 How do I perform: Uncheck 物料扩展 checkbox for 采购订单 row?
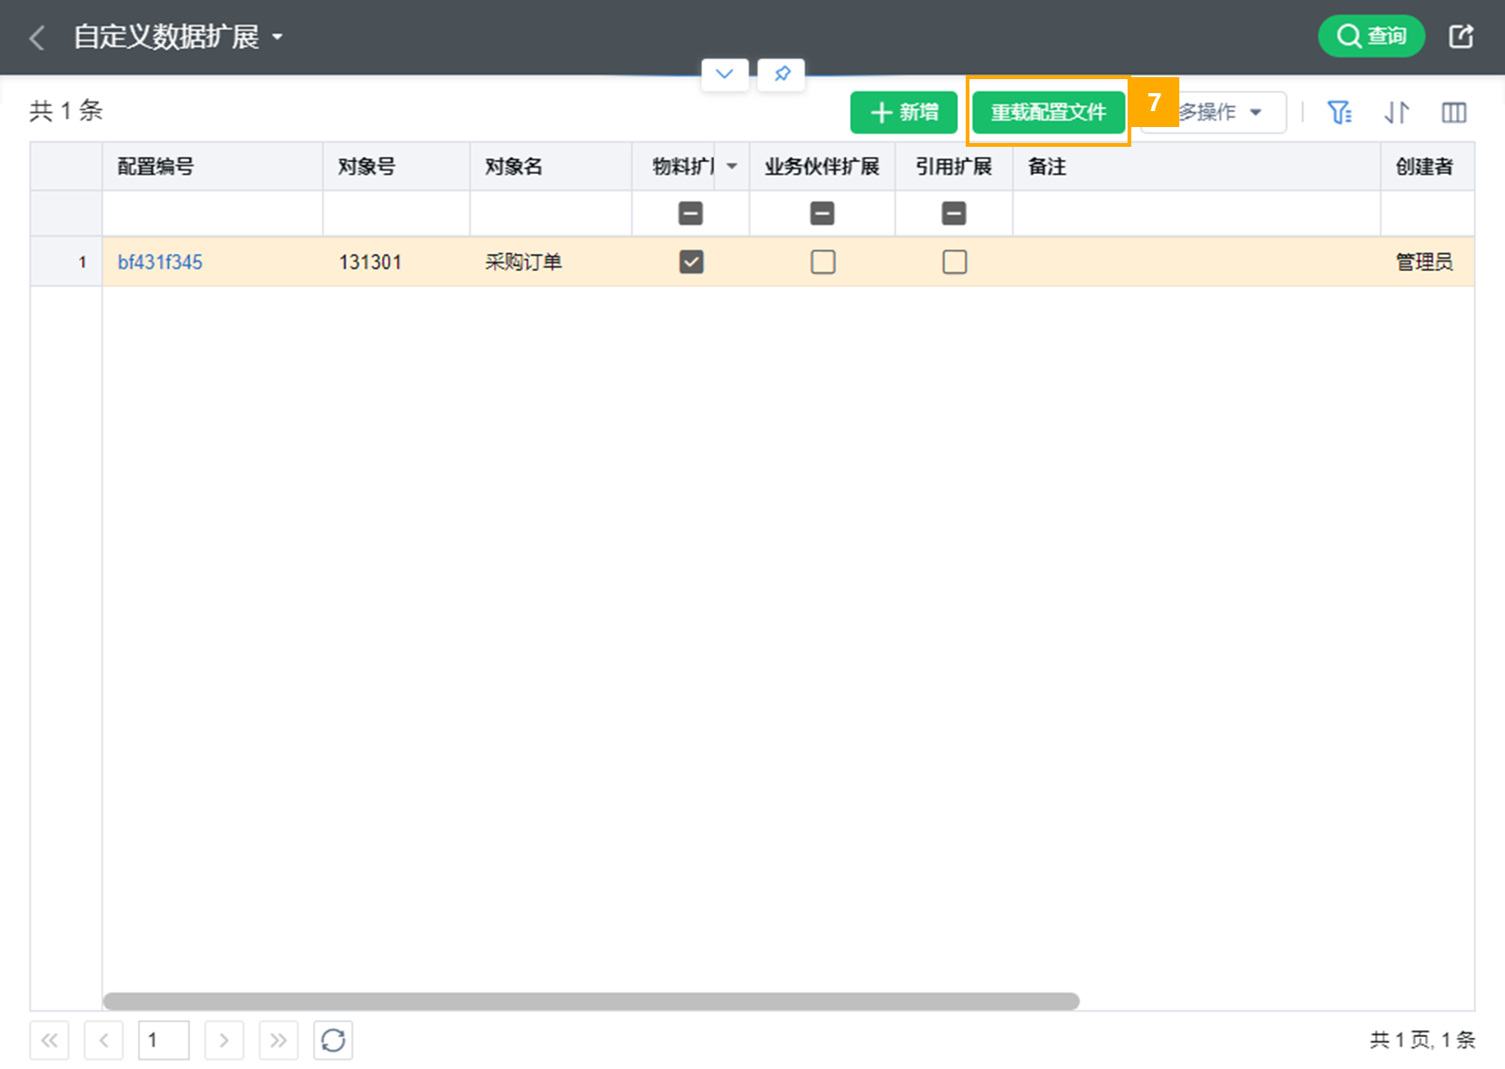coord(691,262)
